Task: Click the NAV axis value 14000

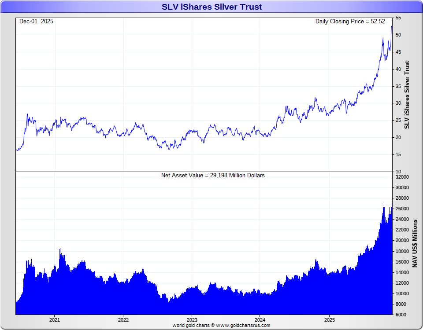Action: [x=402, y=272]
